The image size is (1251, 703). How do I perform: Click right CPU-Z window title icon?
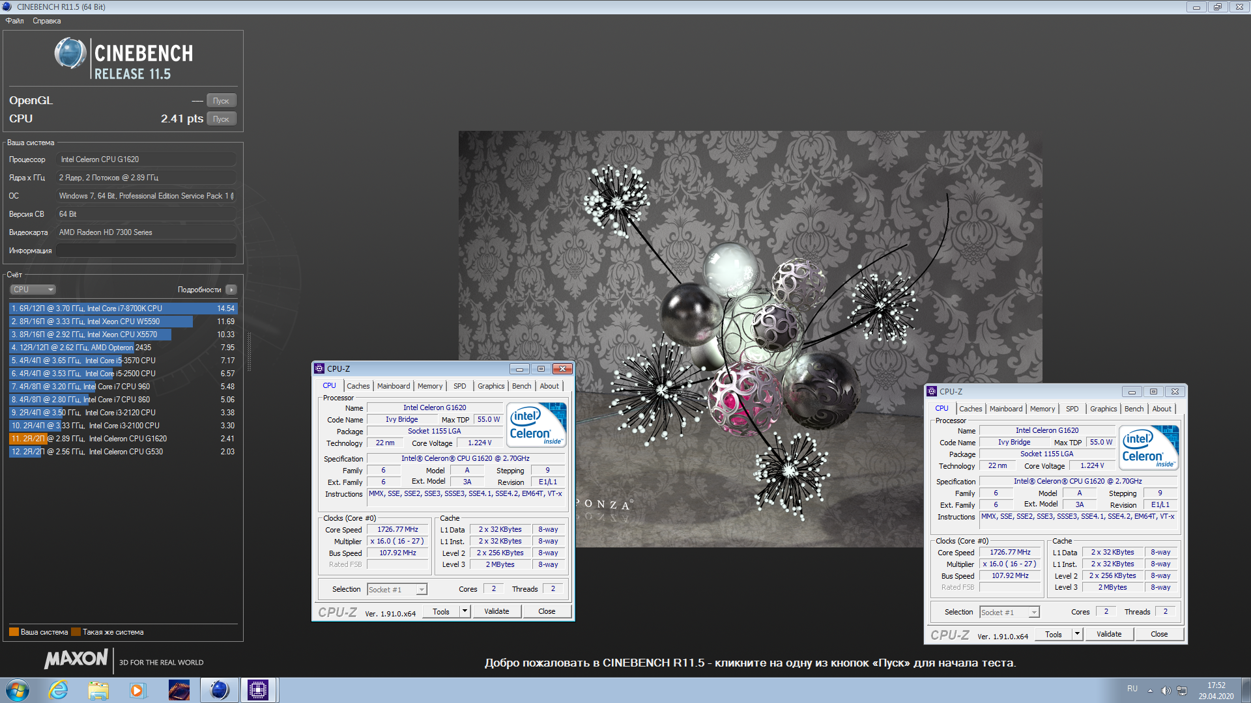tap(932, 391)
